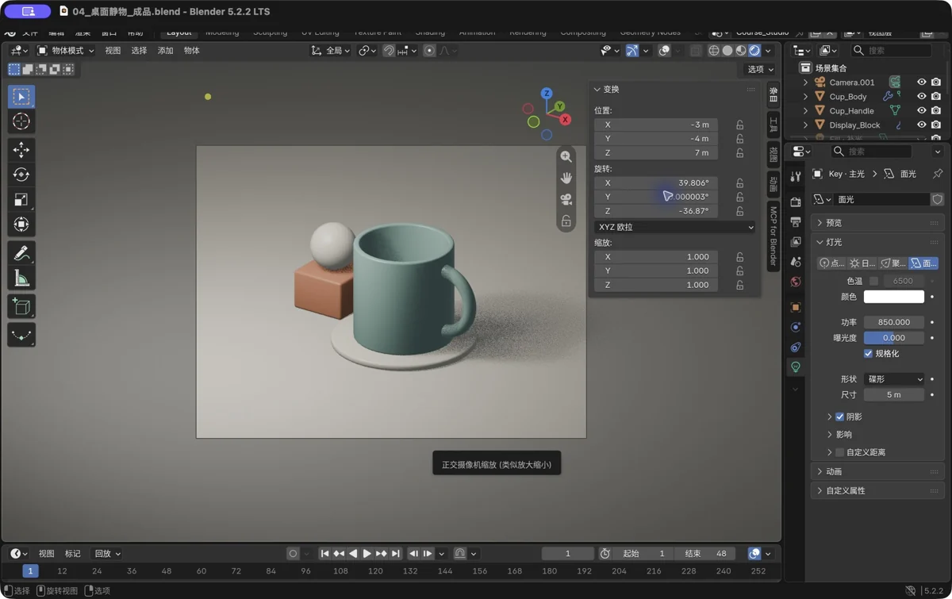Switch to the Modeling workspace tab

[222, 33]
